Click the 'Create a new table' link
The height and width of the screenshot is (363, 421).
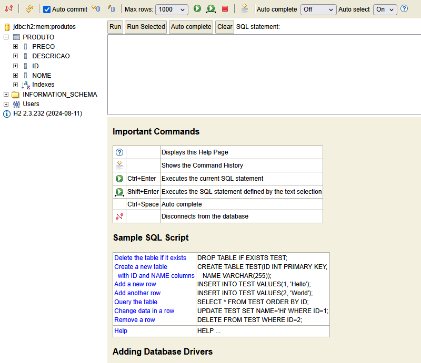[x=141, y=267]
